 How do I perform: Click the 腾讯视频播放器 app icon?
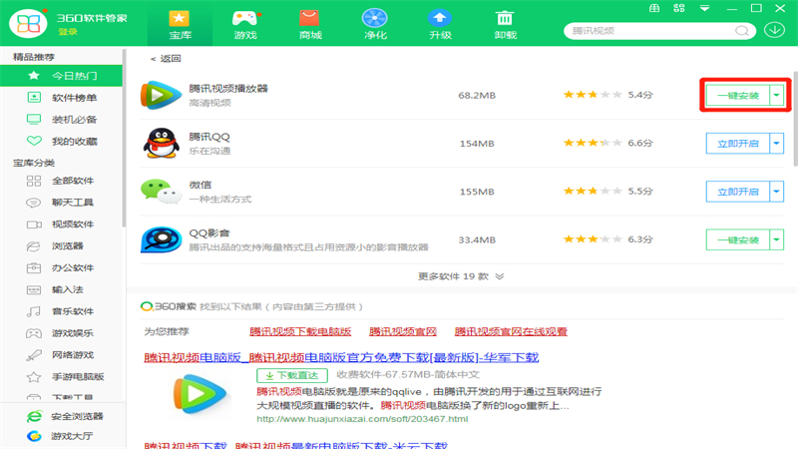click(161, 95)
